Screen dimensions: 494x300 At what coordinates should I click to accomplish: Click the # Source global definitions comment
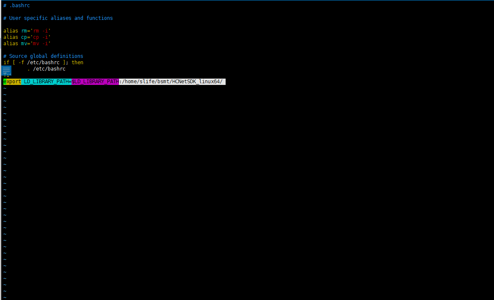click(x=42, y=56)
